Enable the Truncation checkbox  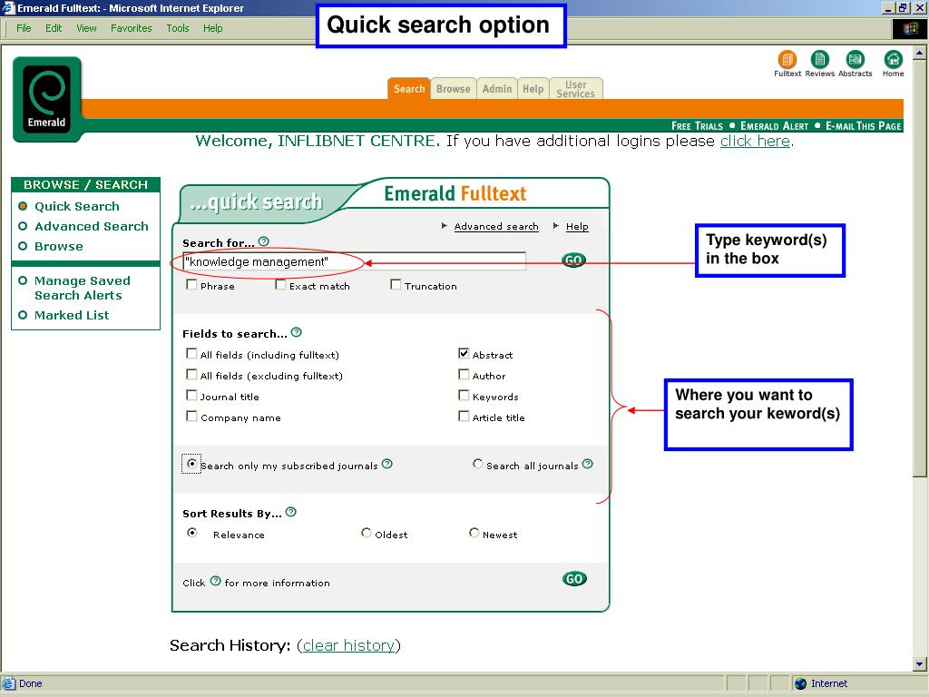(x=396, y=284)
